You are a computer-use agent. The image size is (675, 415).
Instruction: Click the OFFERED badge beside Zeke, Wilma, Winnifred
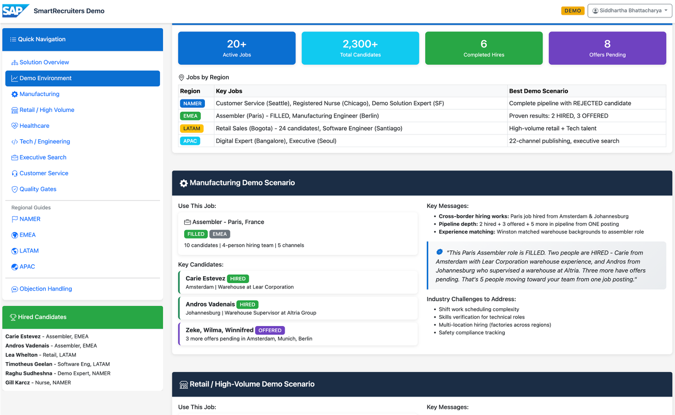[270, 330]
